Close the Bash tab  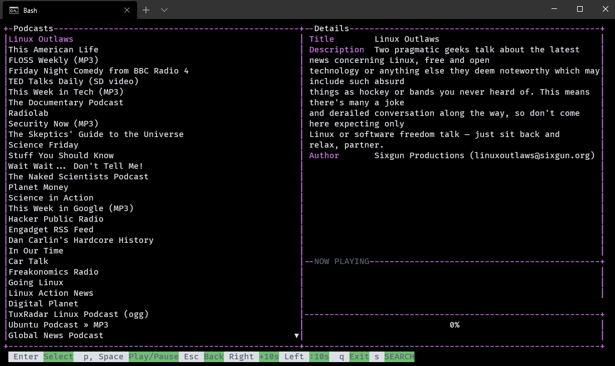point(126,10)
